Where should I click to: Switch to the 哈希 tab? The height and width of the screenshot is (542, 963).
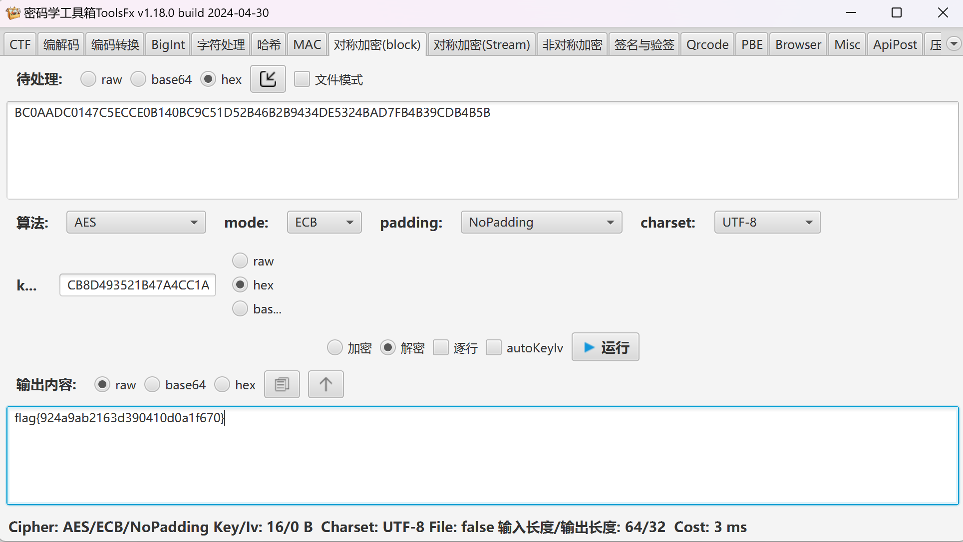point(269,45)
